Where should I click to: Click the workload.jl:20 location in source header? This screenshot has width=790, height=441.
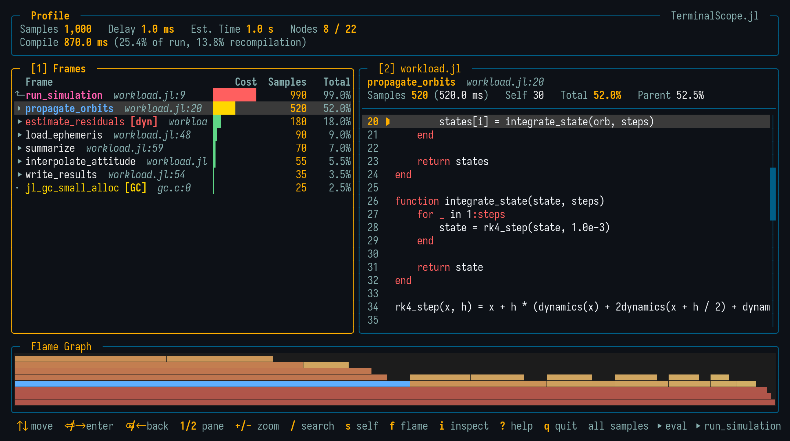(x=505, y=82)
